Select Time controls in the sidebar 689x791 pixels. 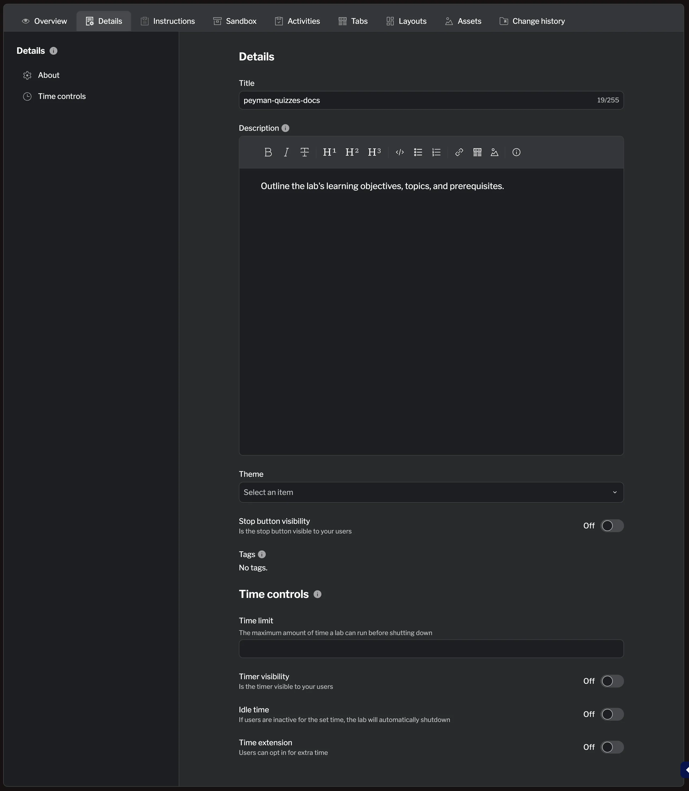pyautogui.click(x=62, y=96)
